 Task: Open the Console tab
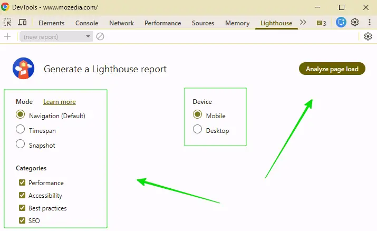(x=86, y=23)
